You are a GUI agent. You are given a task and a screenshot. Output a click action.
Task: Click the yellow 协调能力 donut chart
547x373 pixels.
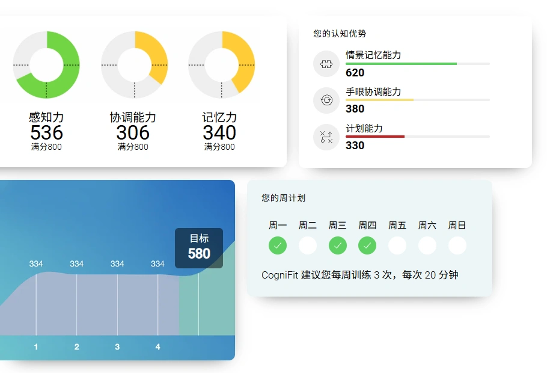(x=134, y=65)
